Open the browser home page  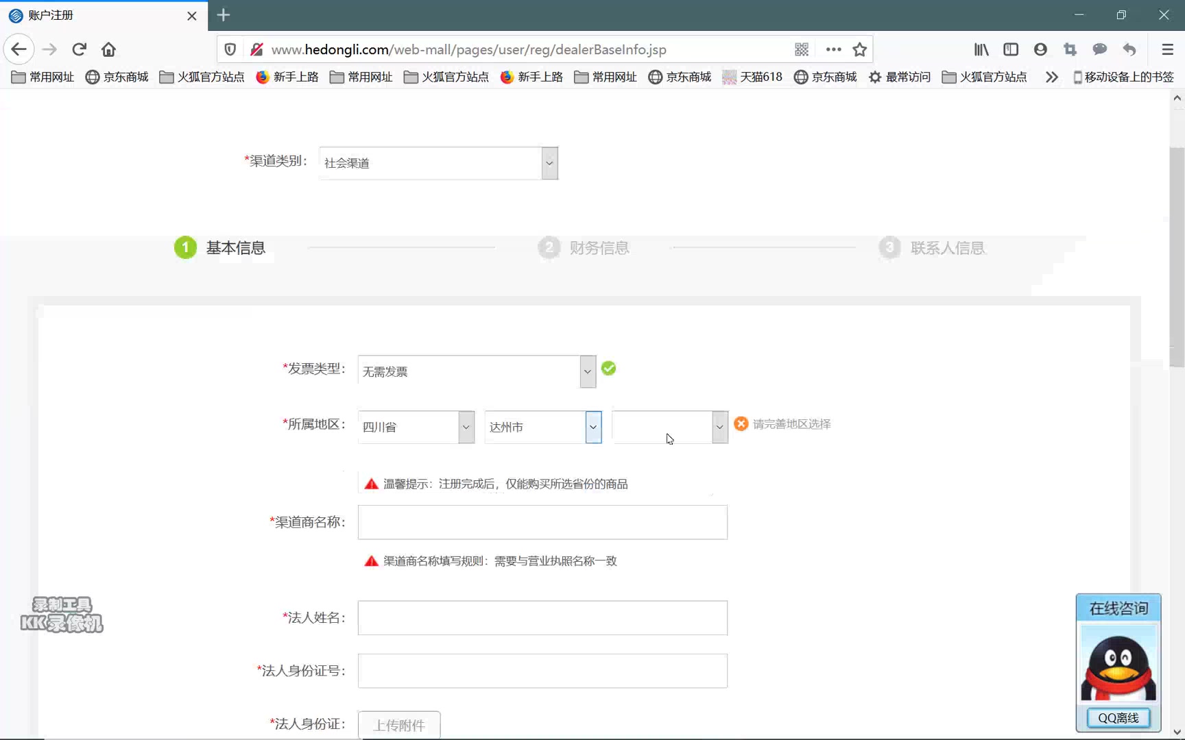click(x=108, y=49)
